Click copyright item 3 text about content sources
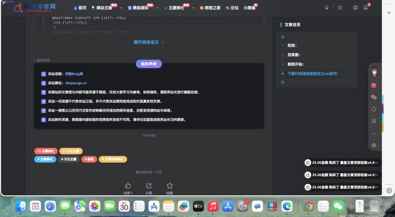The image size is (395, 217). tap(124, 92)
